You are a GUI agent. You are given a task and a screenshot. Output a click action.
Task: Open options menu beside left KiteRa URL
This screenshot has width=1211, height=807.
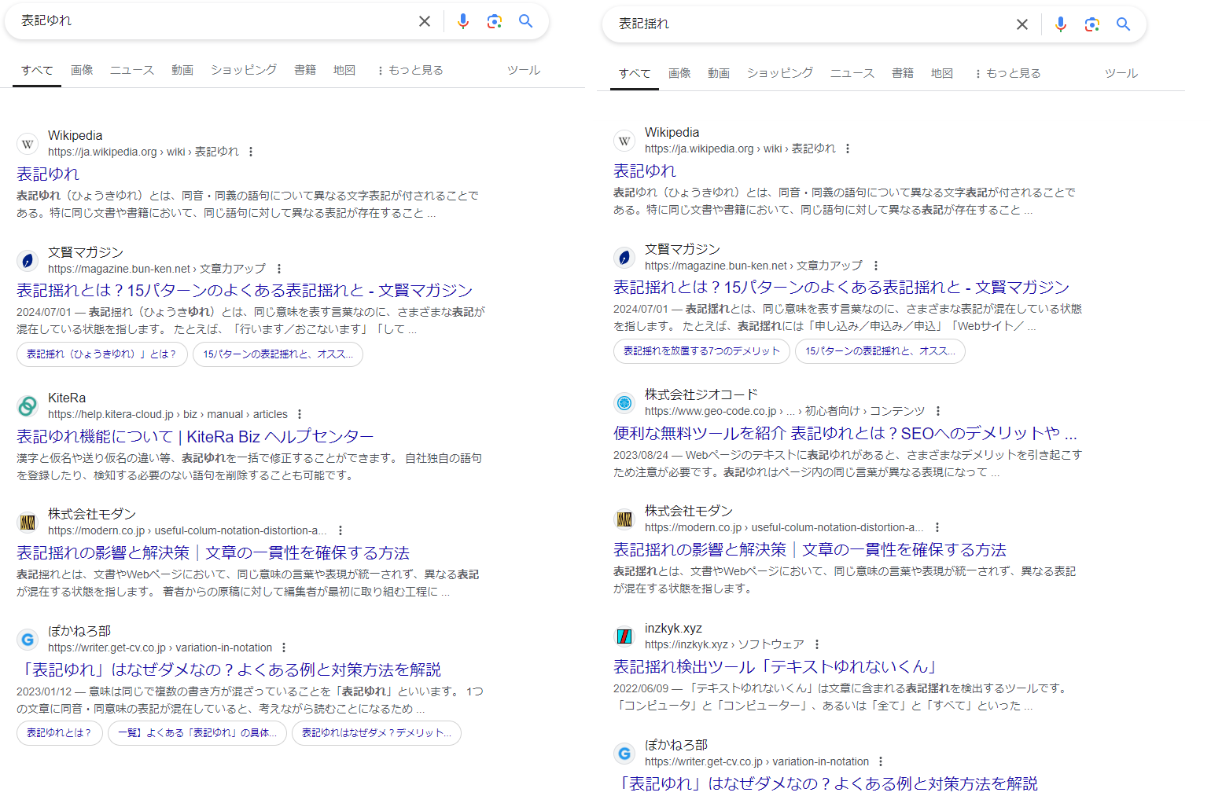pyautogui.click(x=300, y=414)
